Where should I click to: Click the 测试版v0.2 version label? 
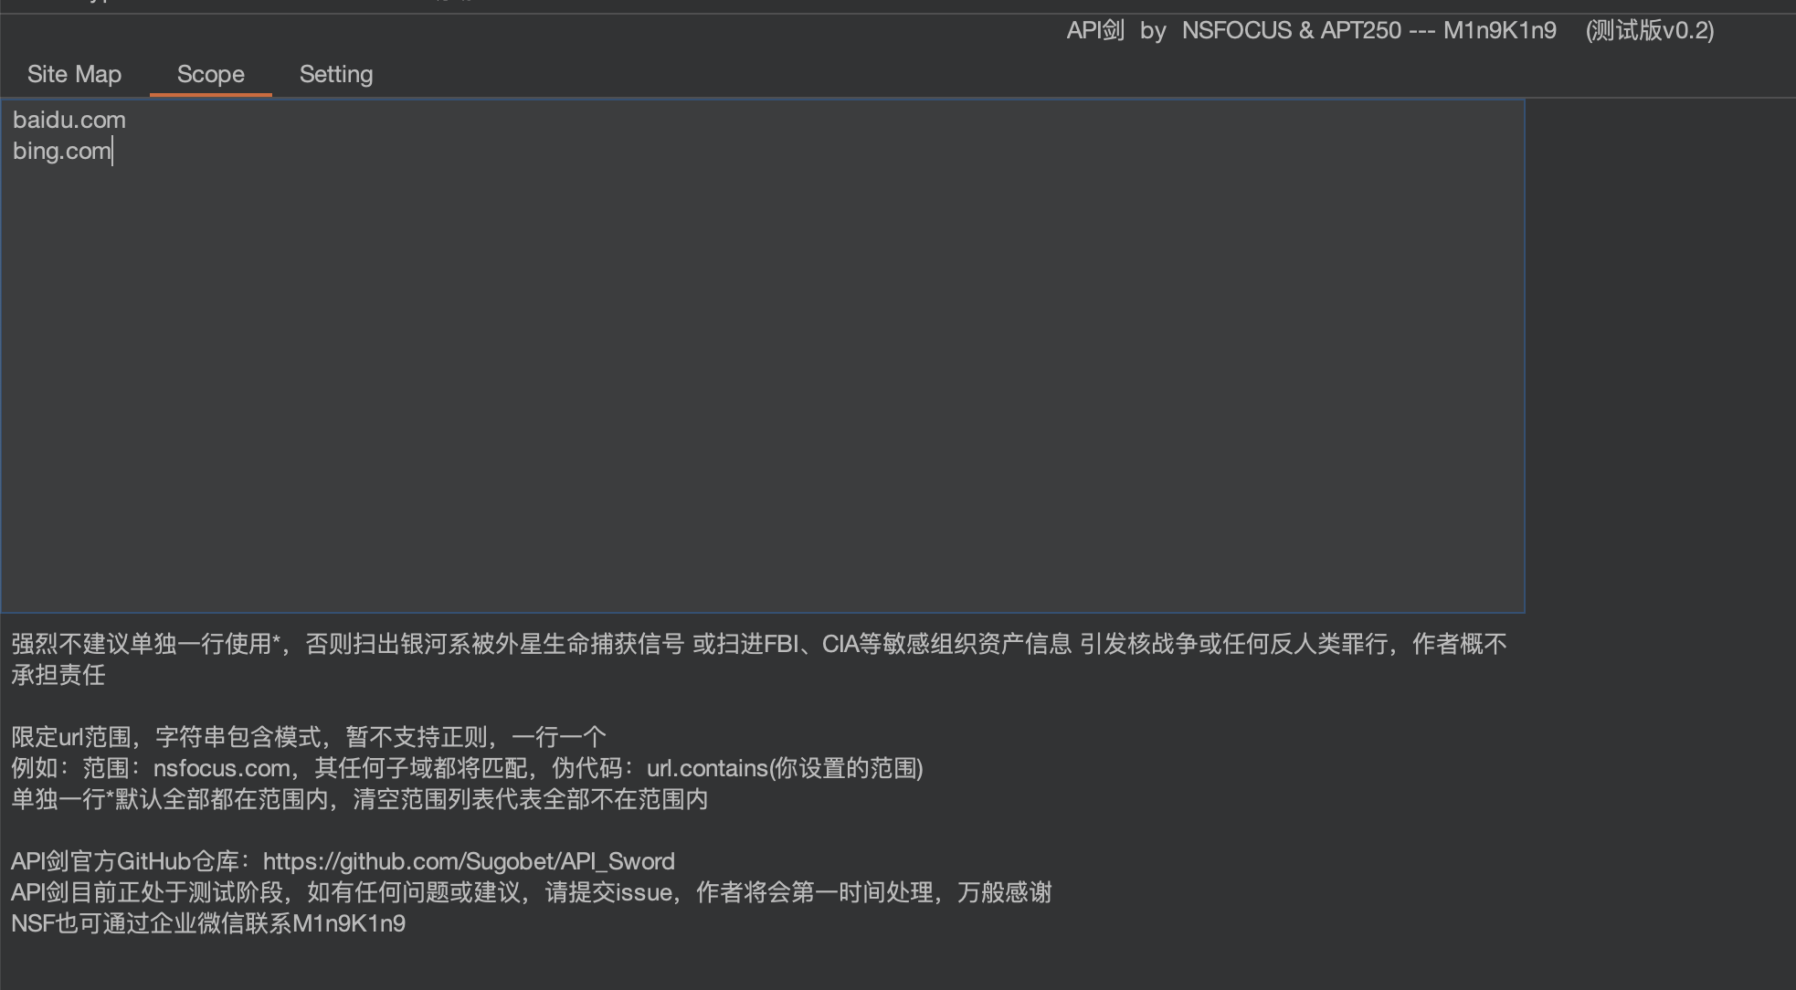pos(1649,30)
